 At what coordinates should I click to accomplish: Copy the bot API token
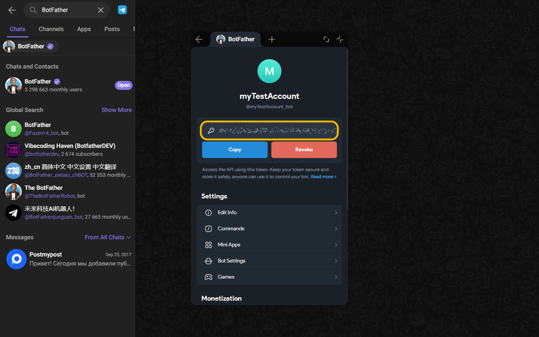tap(235, 149)
